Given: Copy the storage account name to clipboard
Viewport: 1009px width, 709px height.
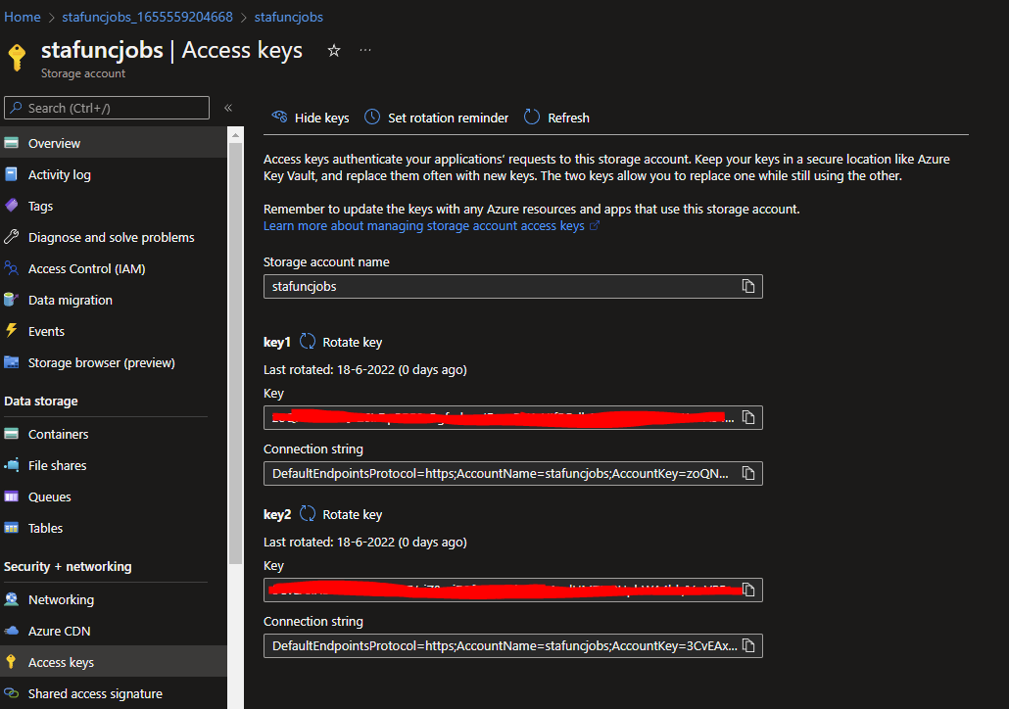Looking at the screenshot, I should (x=748, y=286).
